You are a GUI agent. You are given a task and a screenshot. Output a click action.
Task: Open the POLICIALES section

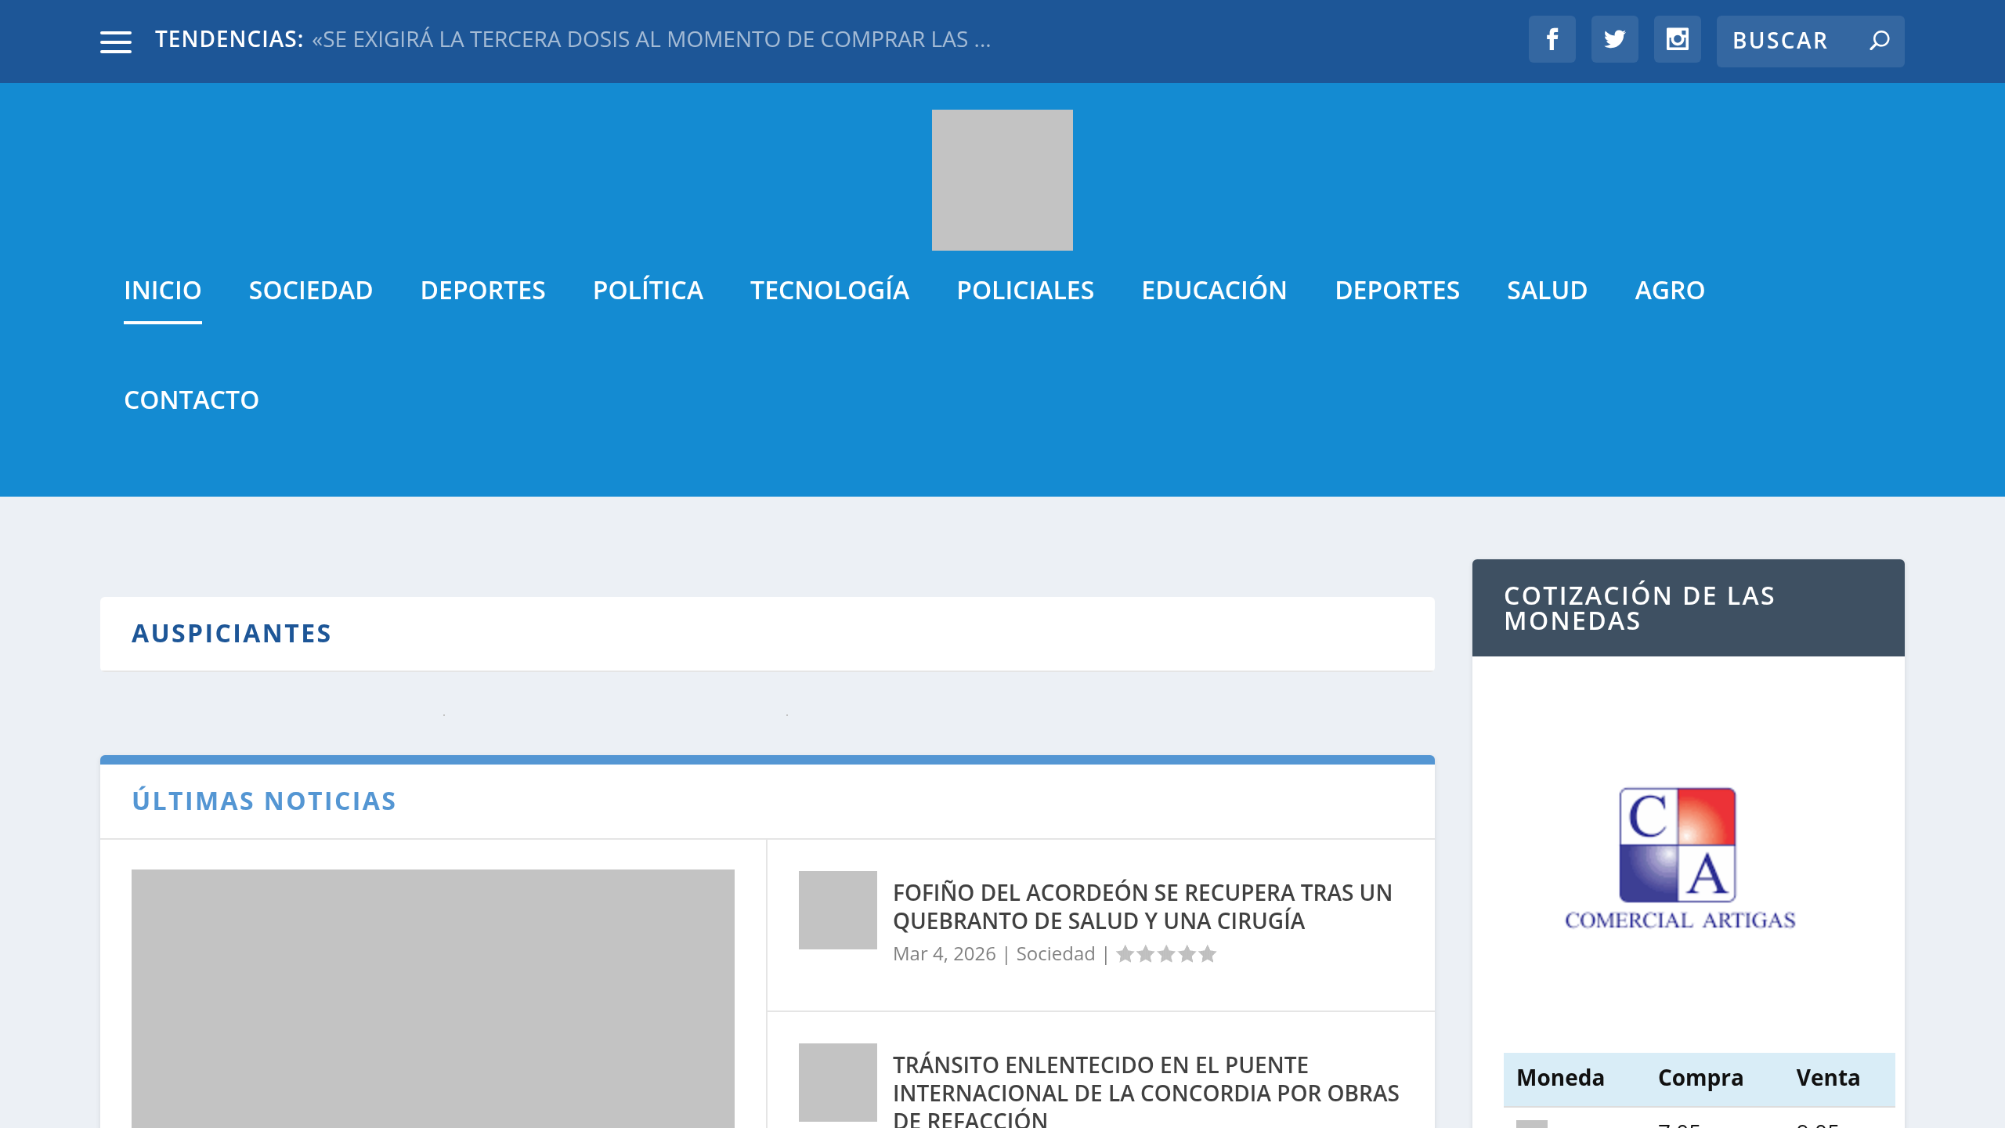tap(1025, 289)
